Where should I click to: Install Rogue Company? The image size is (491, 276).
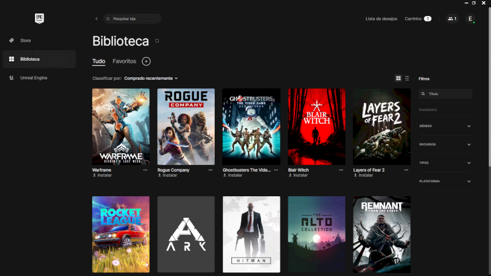coord(168,175)
